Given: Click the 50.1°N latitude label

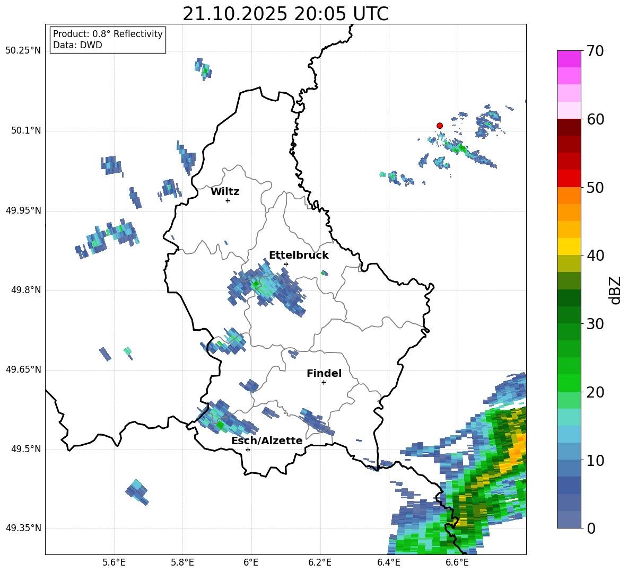Looking at the screenshot, I should 27,131.
